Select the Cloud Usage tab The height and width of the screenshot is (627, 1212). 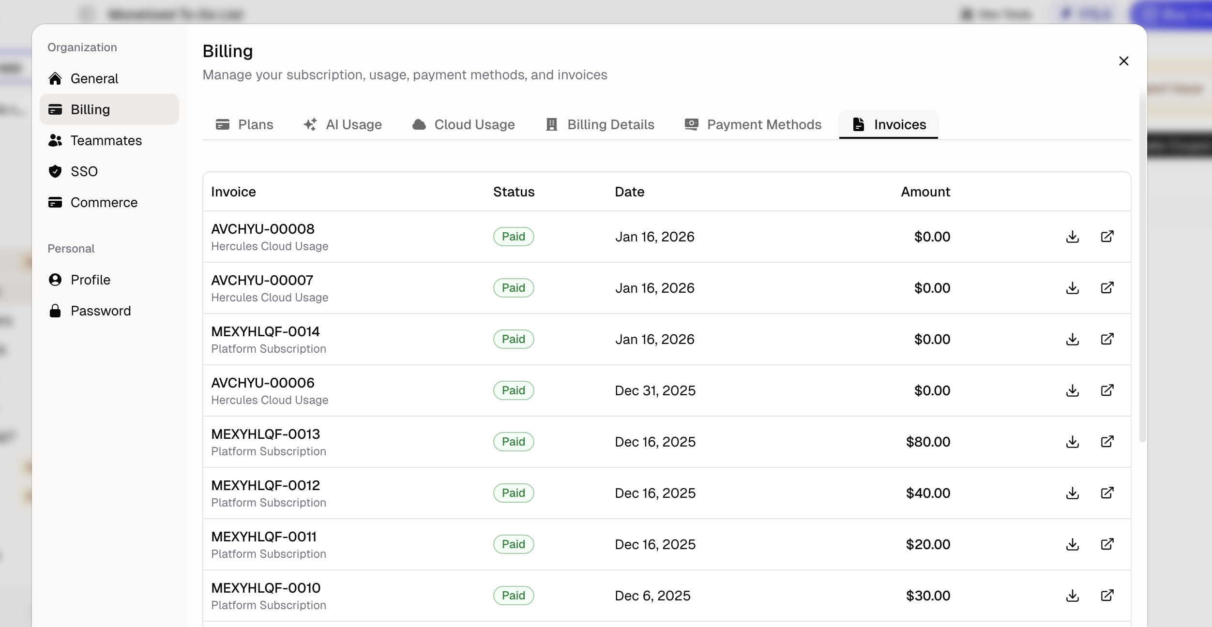click(464, 125)
